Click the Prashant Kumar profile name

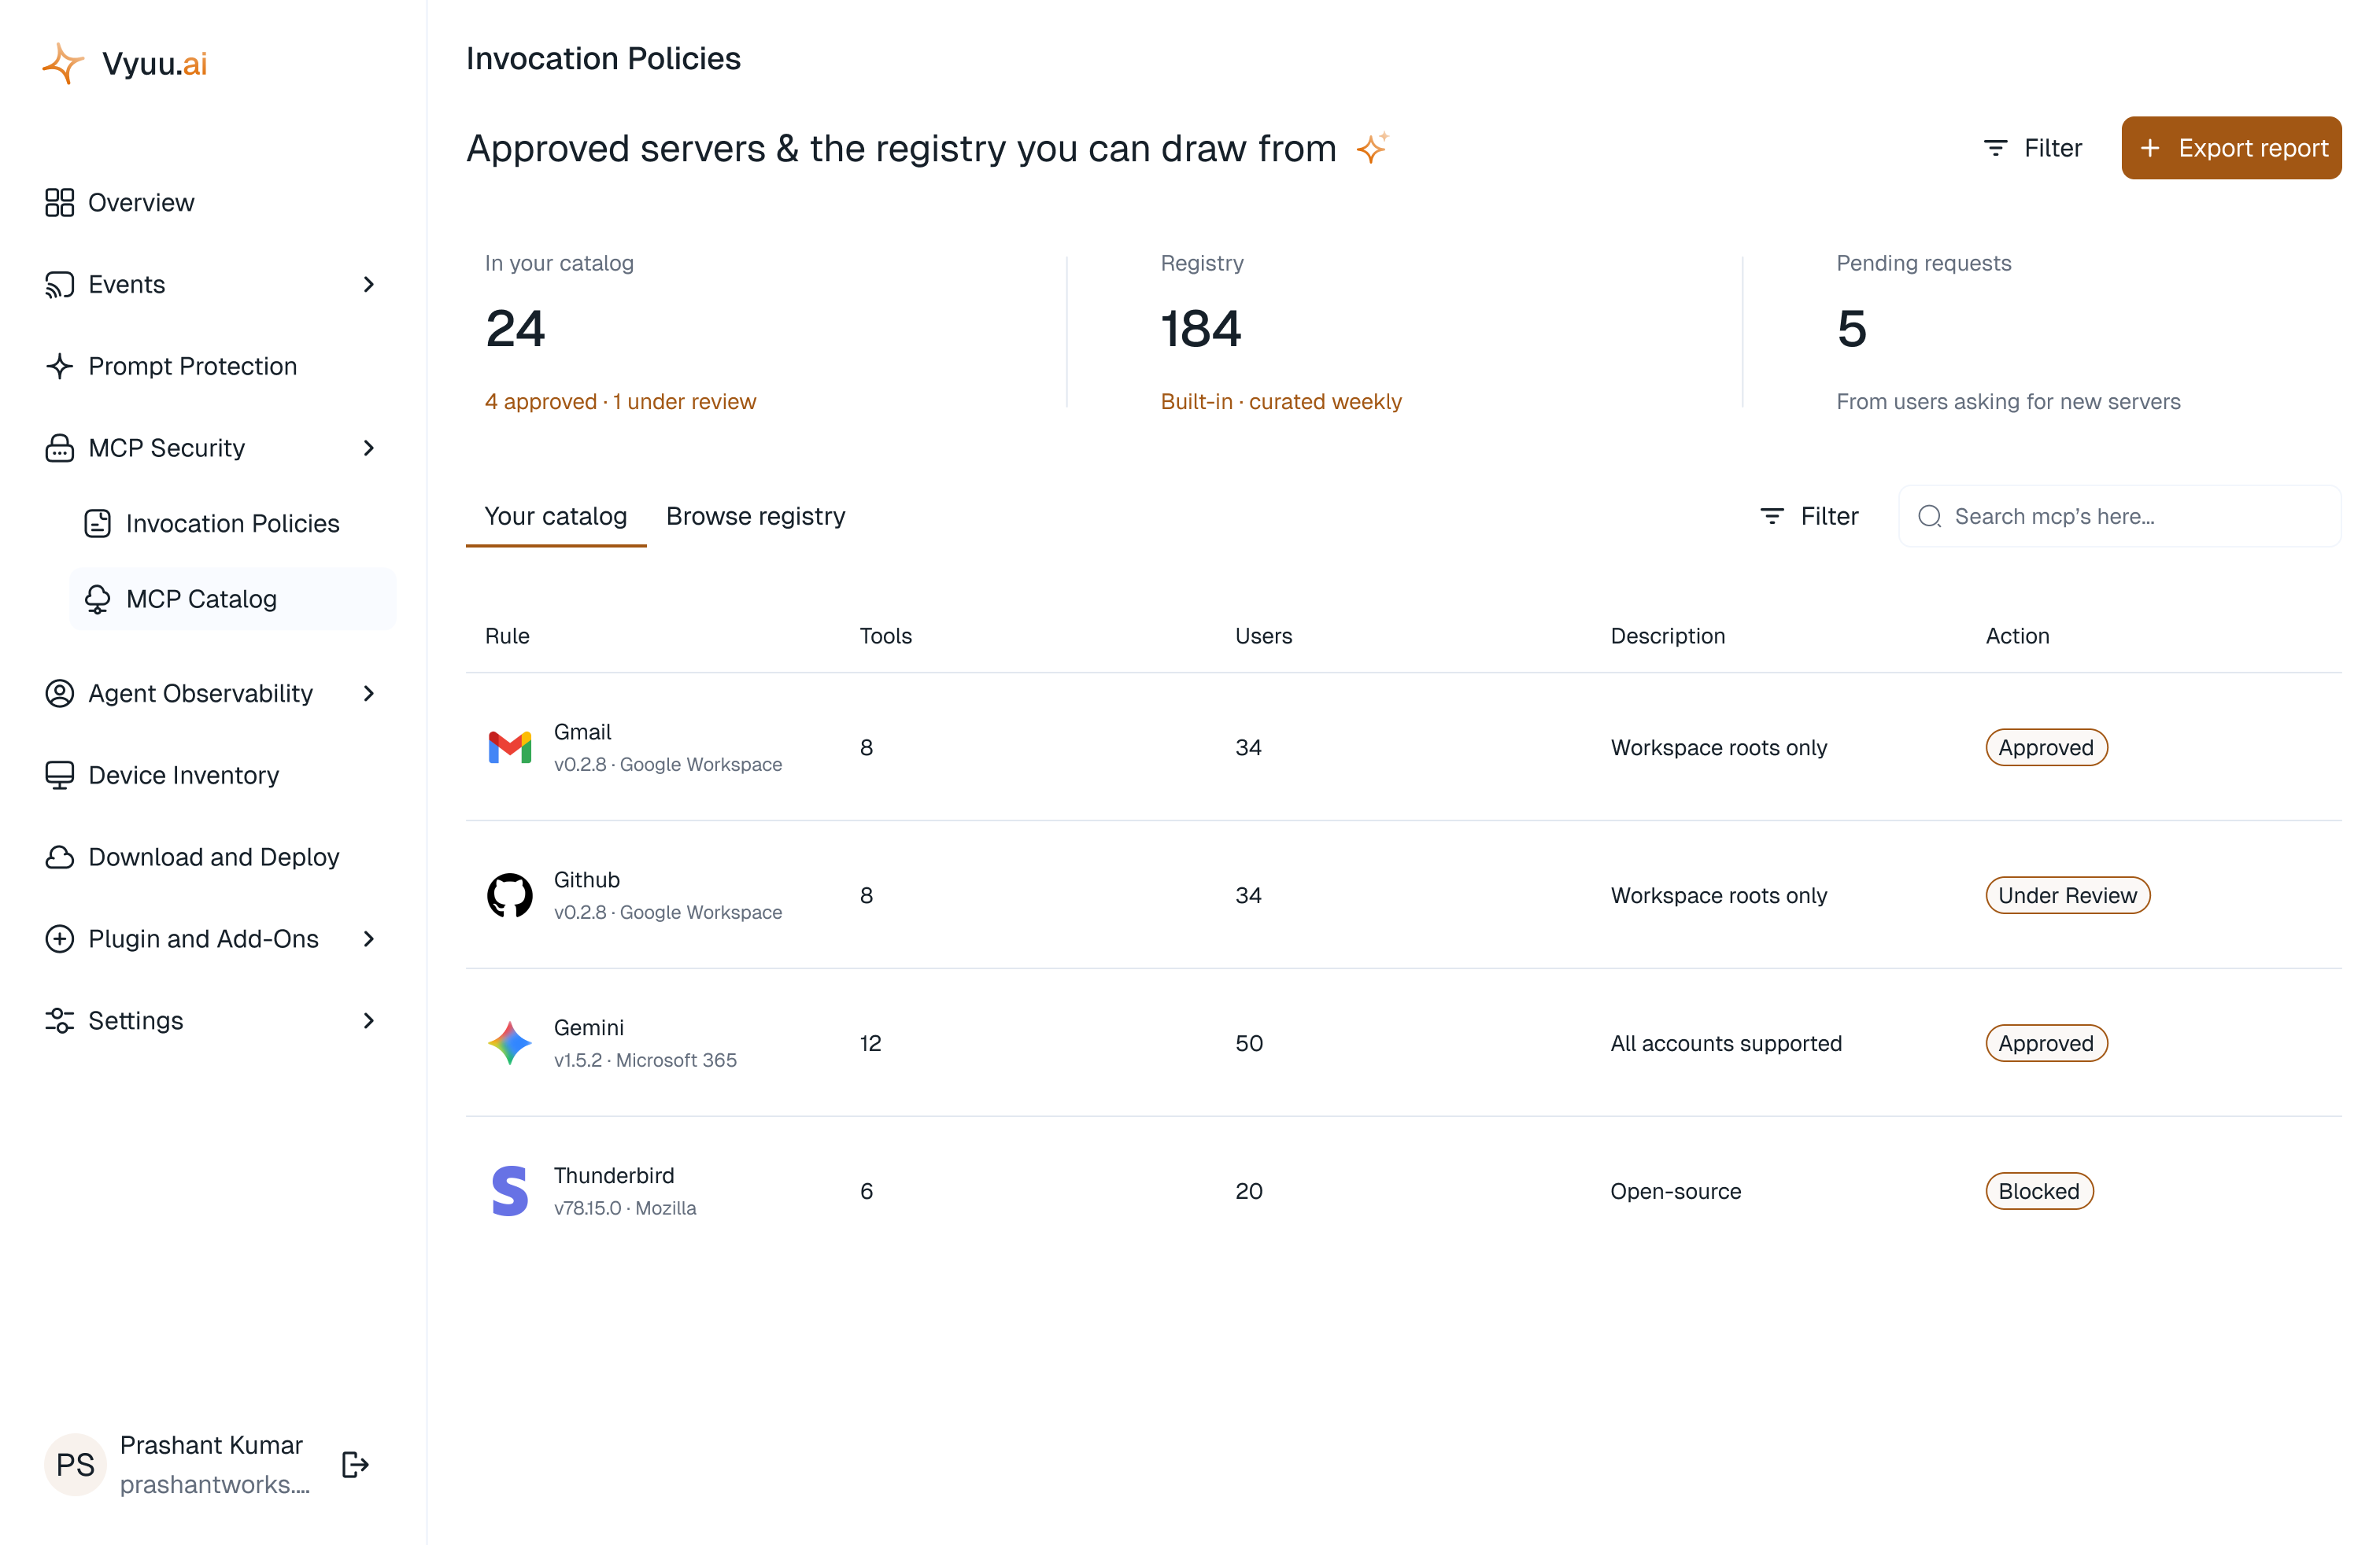211,1445
